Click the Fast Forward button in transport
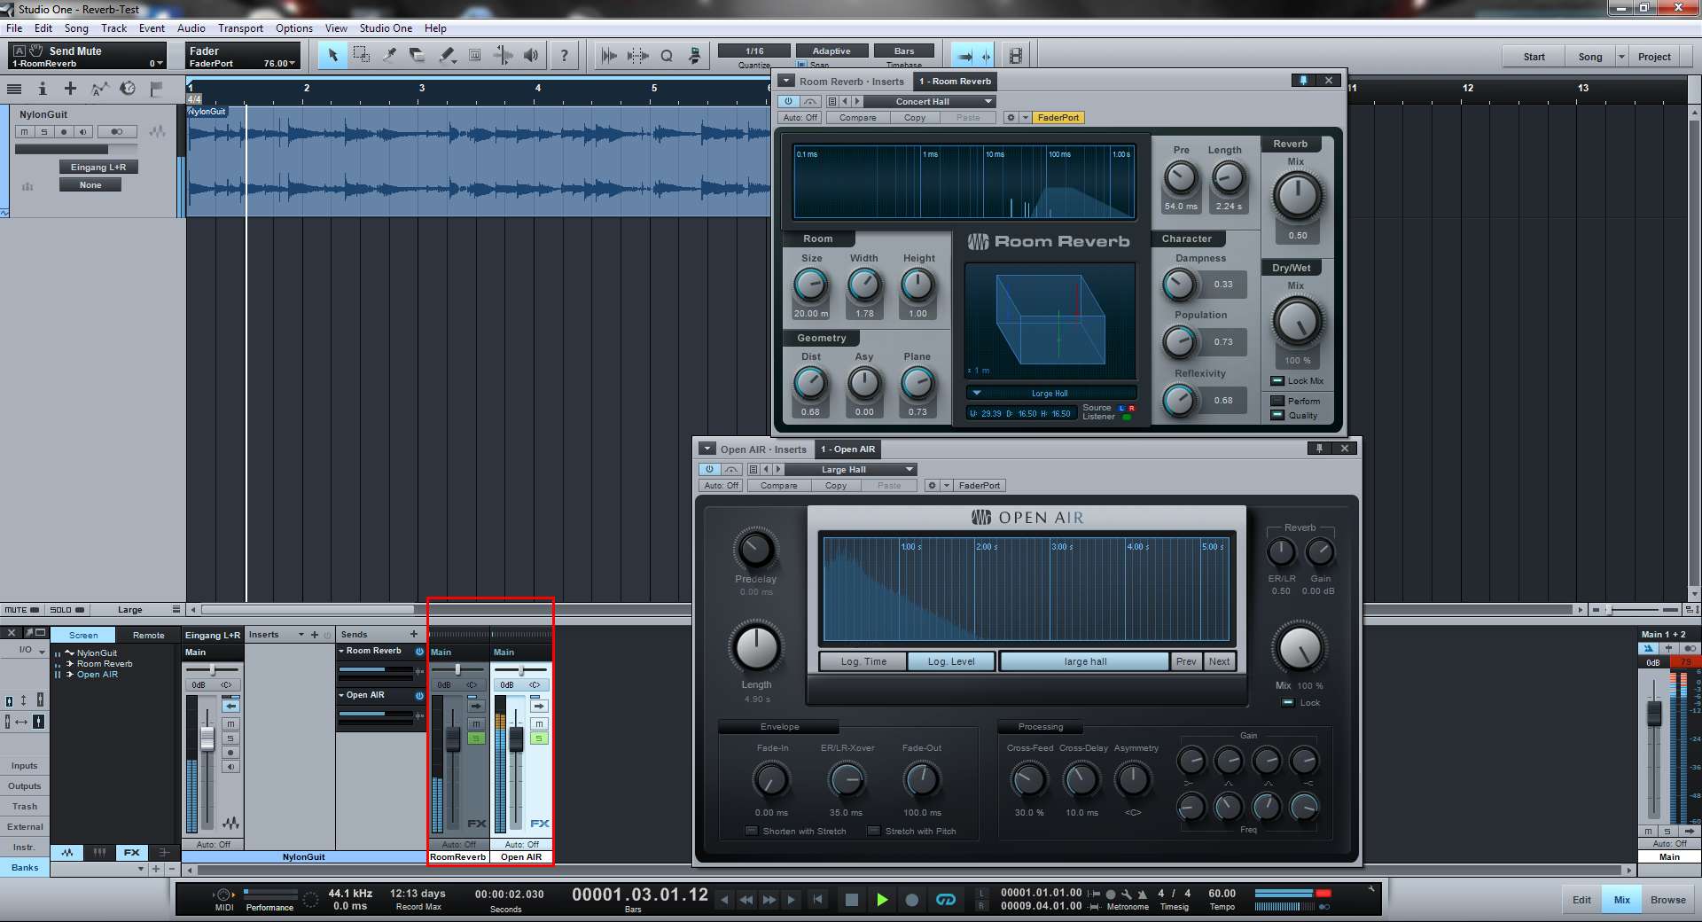The width and height of the screenshot is (1702, 922). point(769,900)
